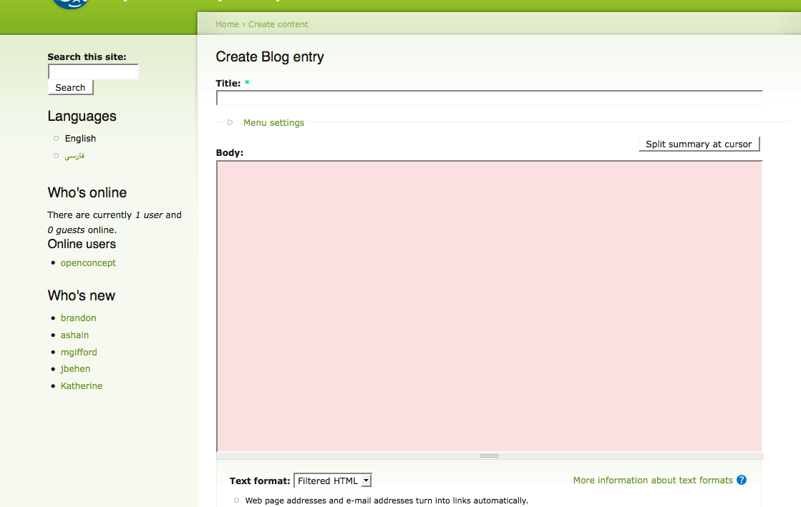Click the Menu settings link text

point(273,122)
